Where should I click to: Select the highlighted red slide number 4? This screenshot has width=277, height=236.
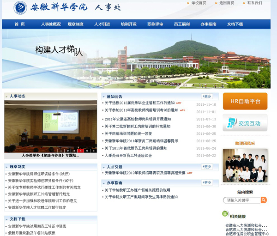click(x=80, y=151)
